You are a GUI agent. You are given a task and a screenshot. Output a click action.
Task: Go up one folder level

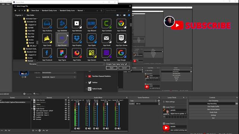pyautogui.click(x=25, y=11)
